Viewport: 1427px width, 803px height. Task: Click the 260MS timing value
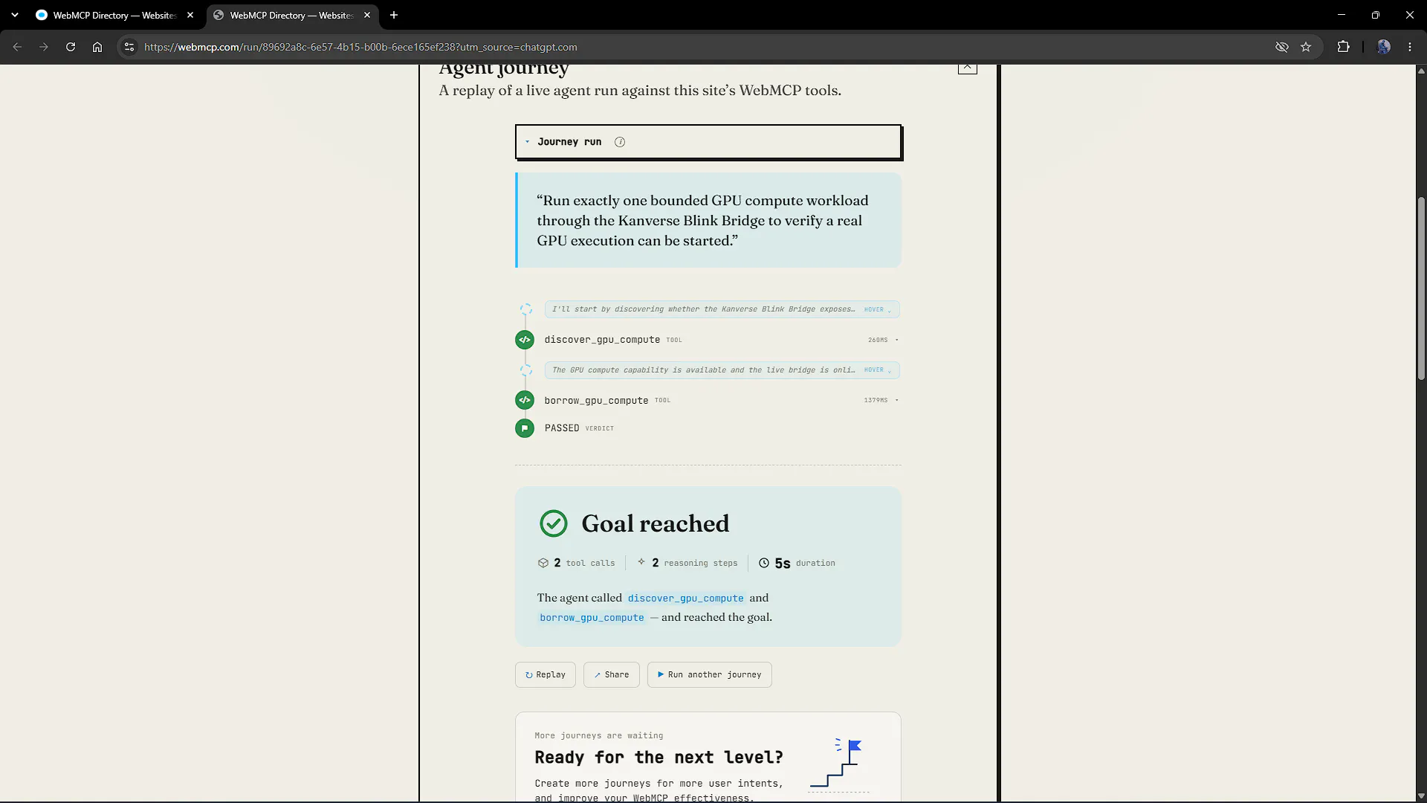[878, 340]
